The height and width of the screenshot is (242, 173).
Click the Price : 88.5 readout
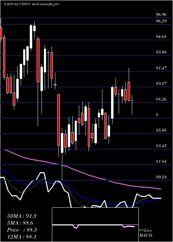[22, 230]
